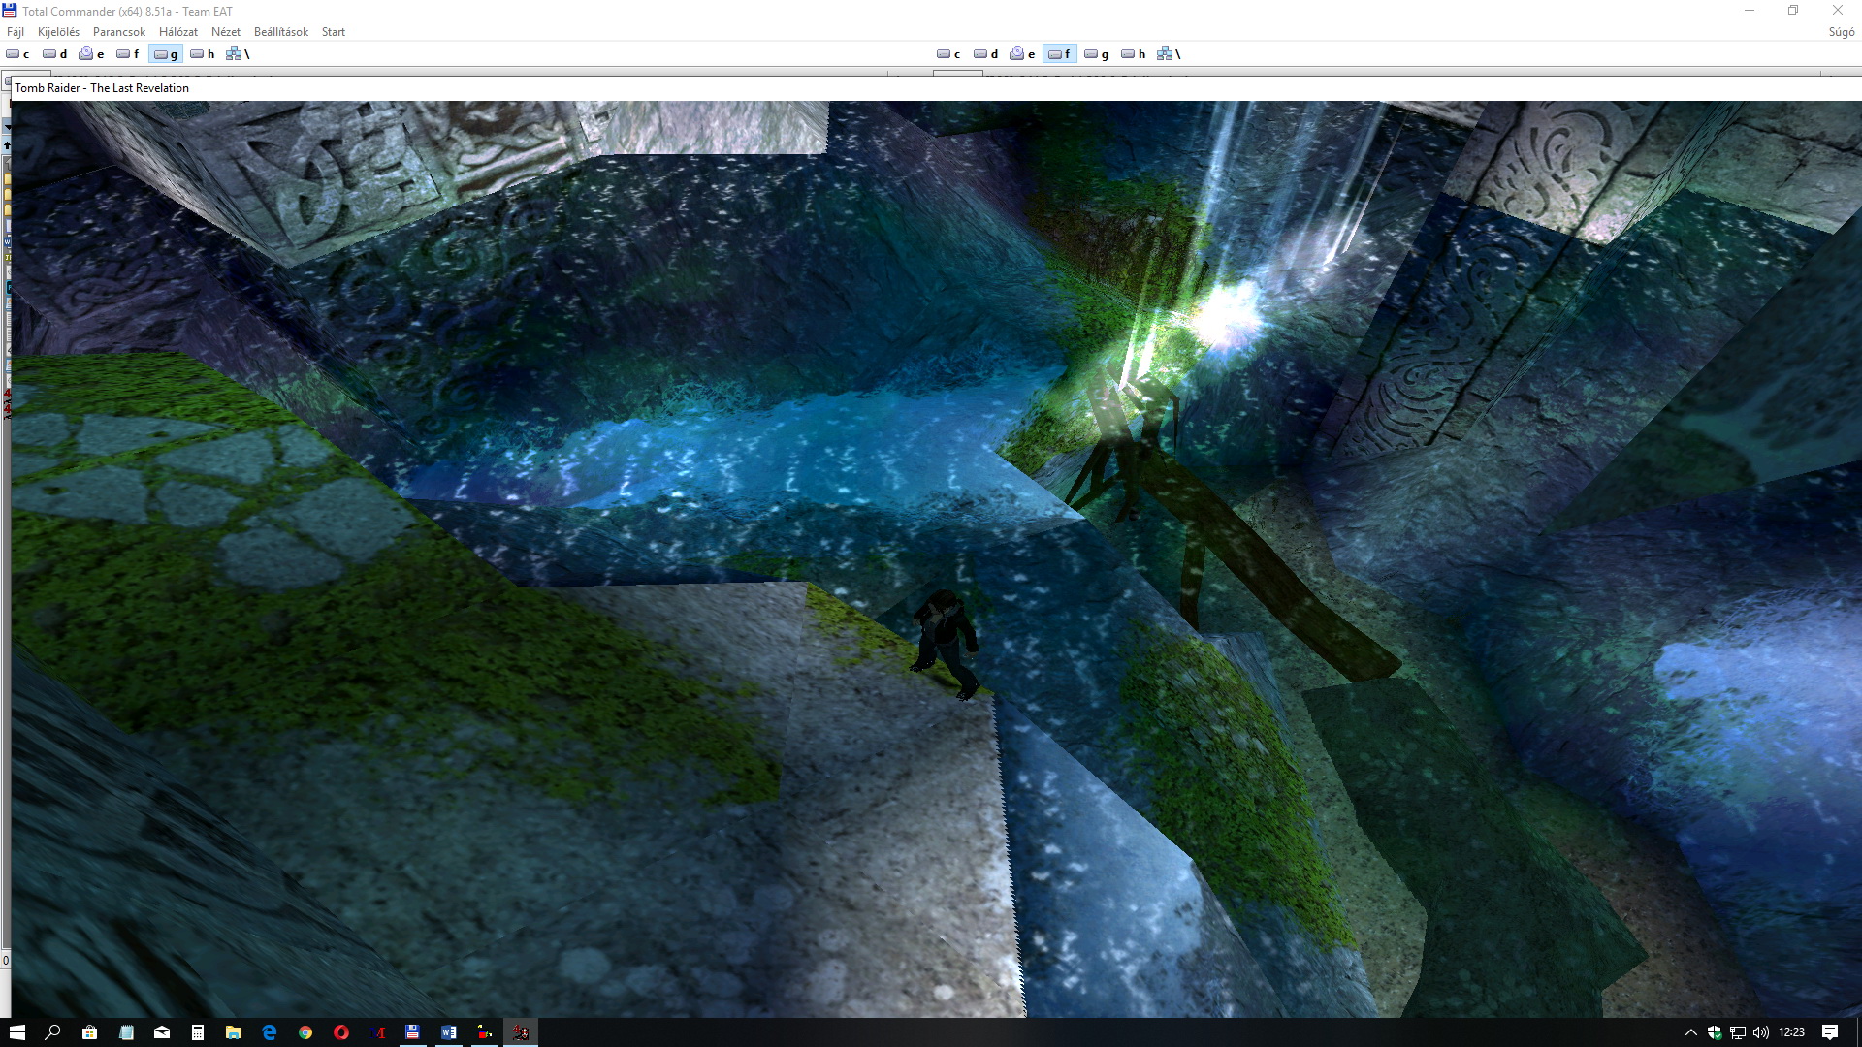Select drive f in left panel

tap(128, 54)
